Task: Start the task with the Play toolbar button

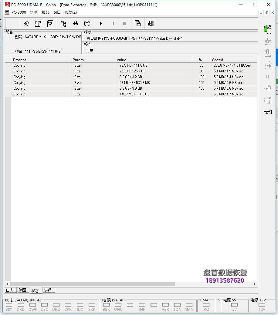Action: pos(101,24)
